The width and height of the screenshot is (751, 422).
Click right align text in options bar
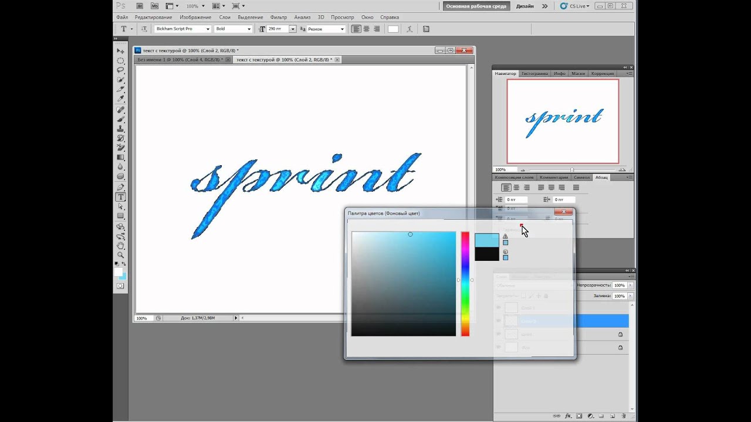click(x=376, y=29)
